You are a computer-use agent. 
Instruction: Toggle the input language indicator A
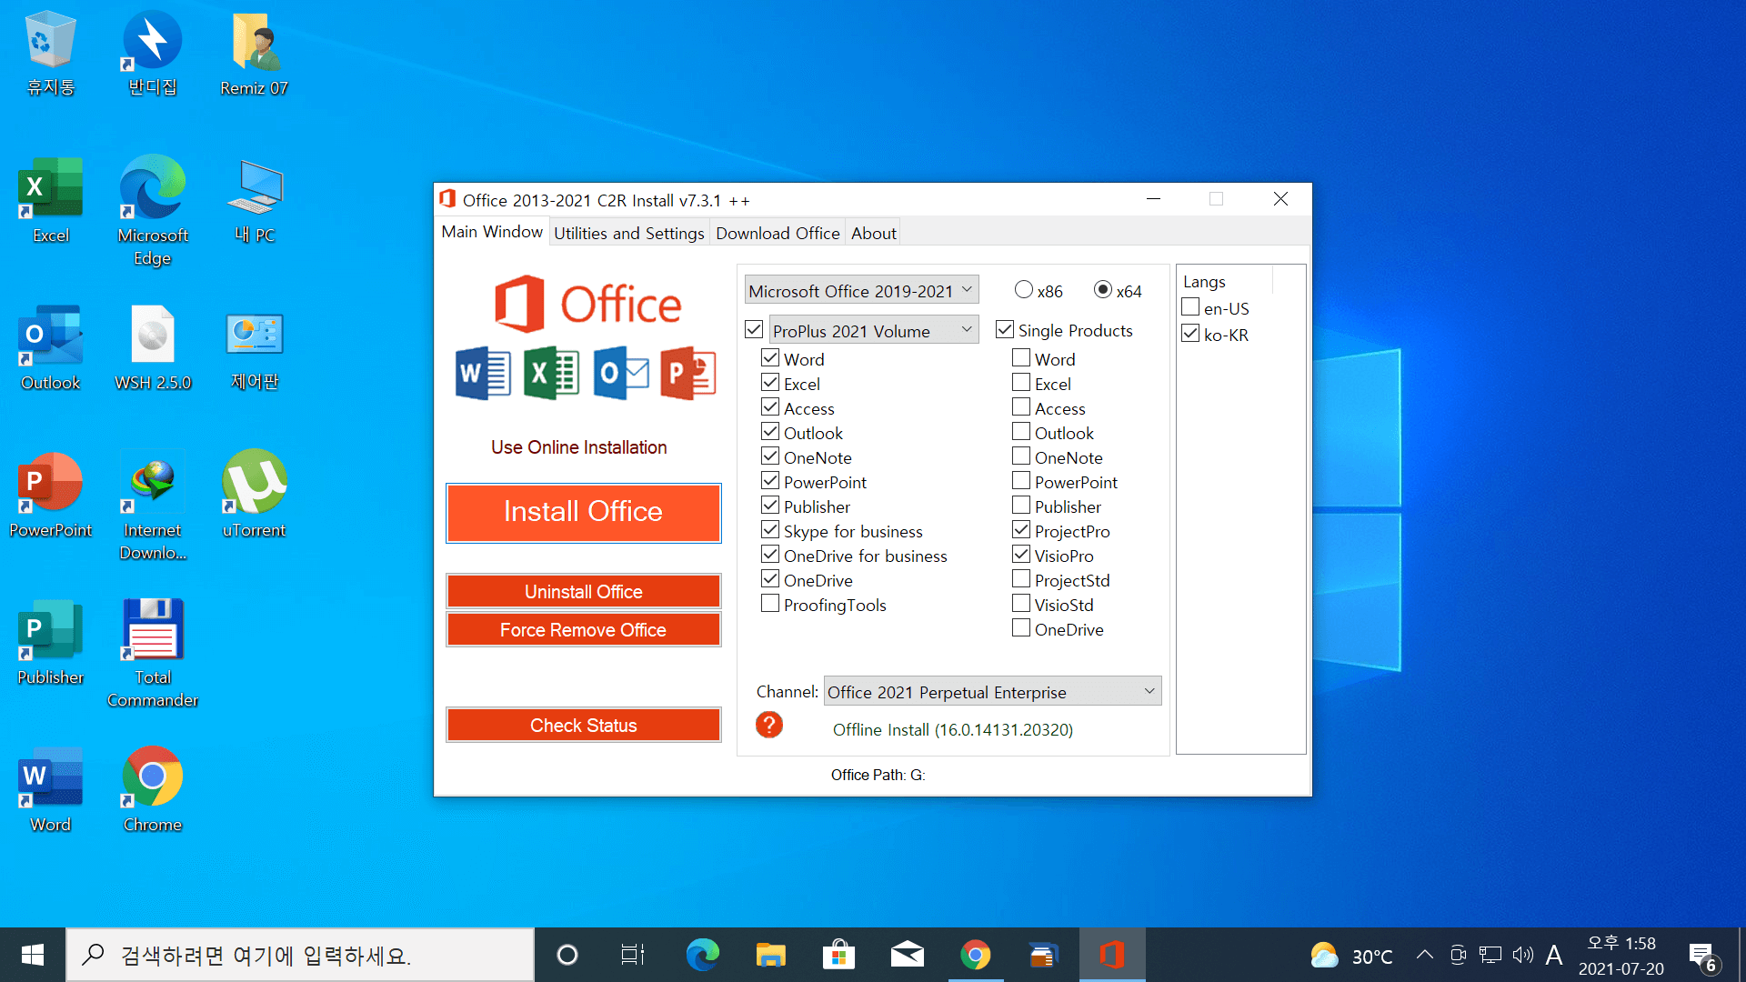pos(1554,955)
